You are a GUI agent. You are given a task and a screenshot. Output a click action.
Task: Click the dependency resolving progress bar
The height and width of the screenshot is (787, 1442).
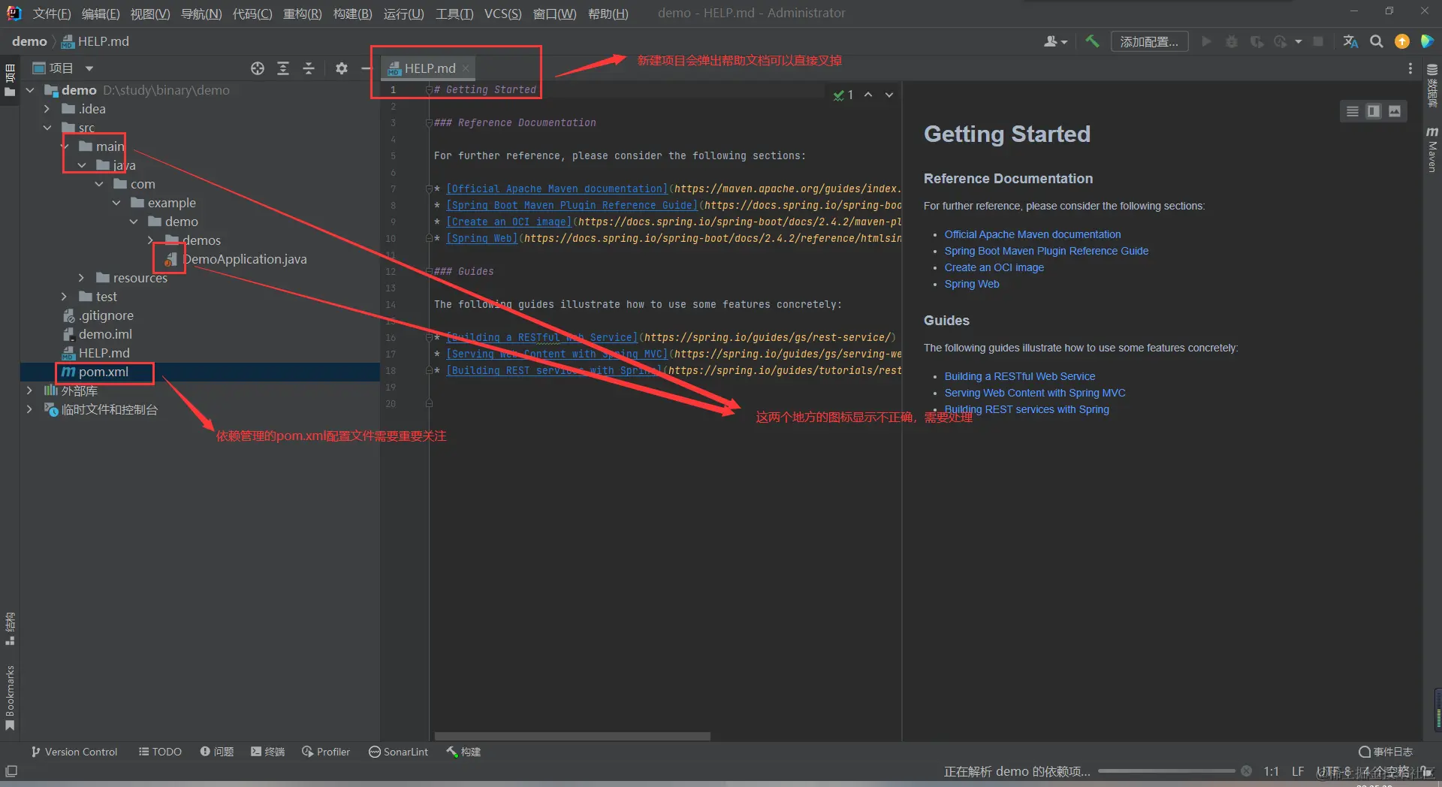coord(1166,771)
